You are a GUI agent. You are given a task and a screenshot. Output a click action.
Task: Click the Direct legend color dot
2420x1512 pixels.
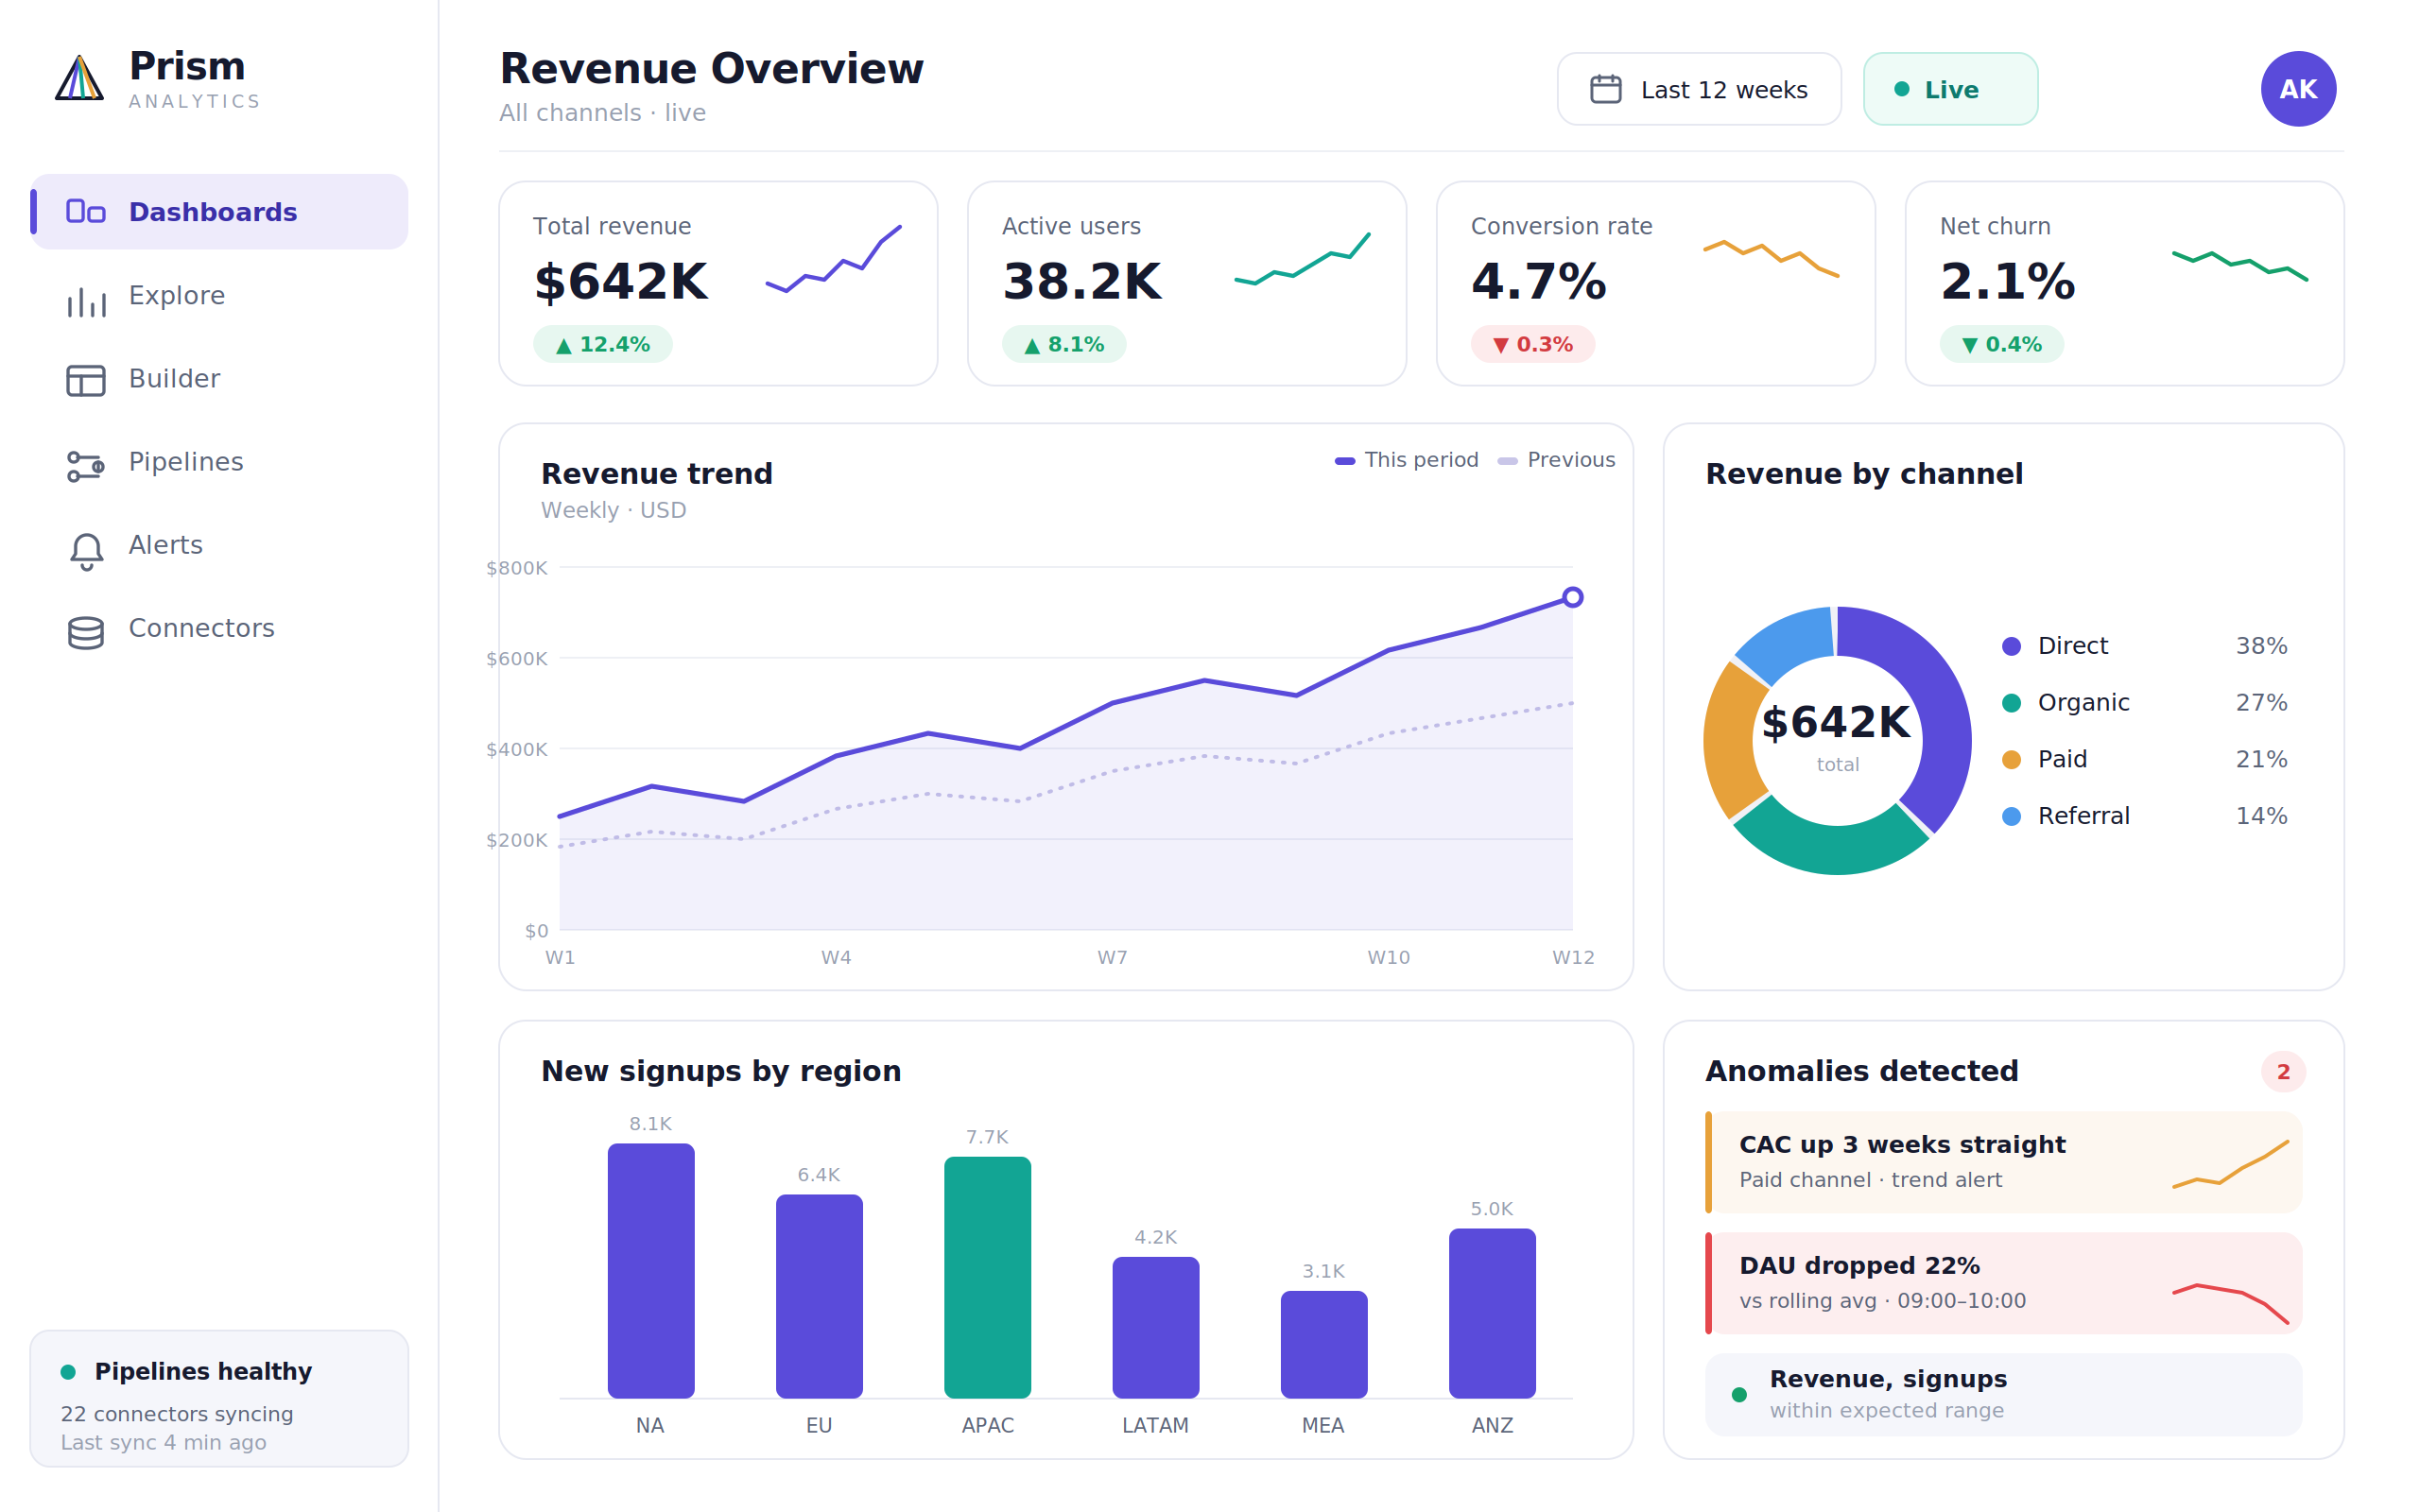coord(2011,646)
